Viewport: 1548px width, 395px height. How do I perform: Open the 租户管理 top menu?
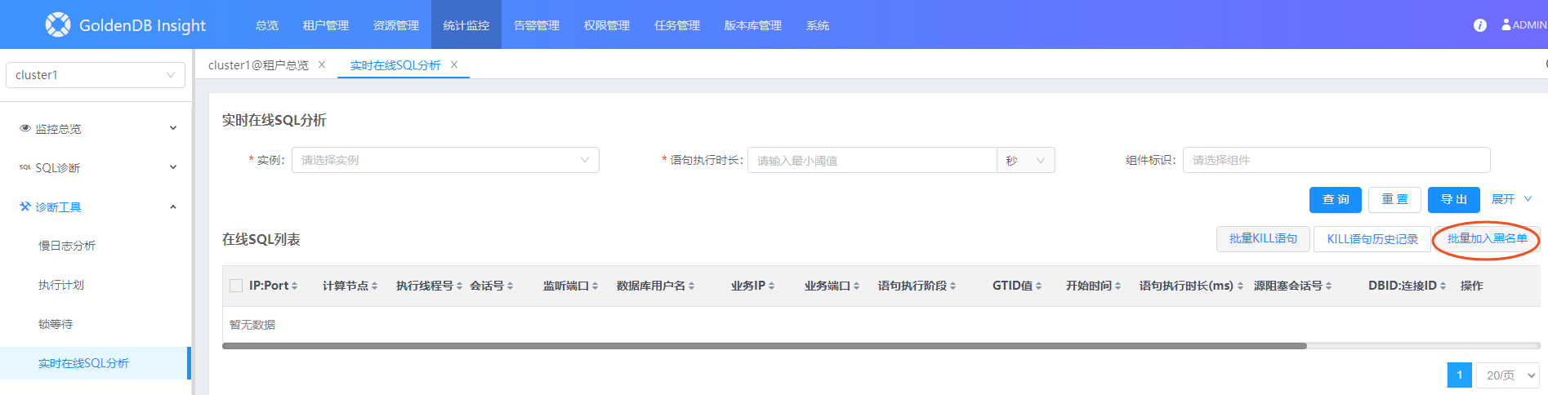[326, 25]
